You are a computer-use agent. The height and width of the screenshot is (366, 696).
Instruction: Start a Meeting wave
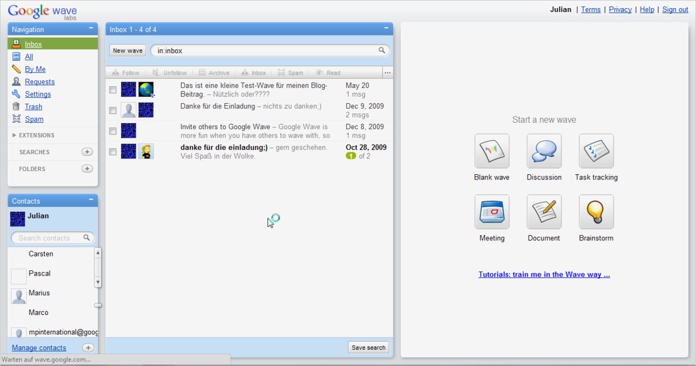pos(492,212)
